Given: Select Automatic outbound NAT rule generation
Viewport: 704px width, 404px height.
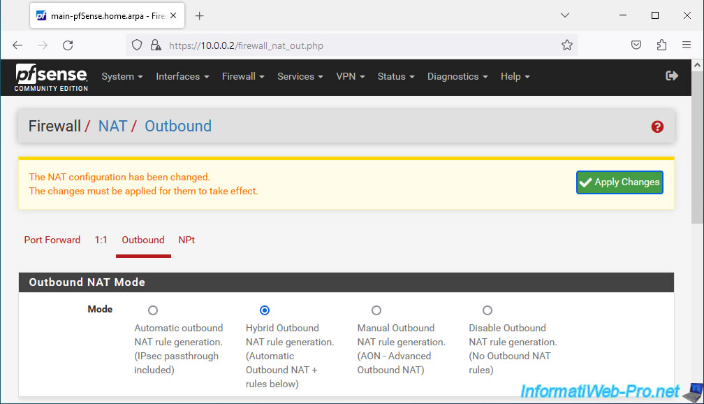Looking at the screenshot, I should (x=153, y=310).
